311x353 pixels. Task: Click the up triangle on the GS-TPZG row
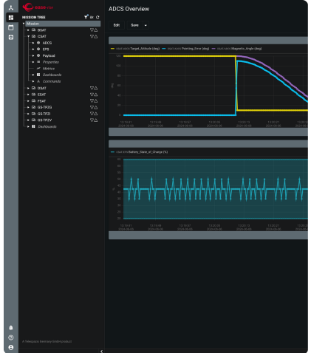click(95, 107)
